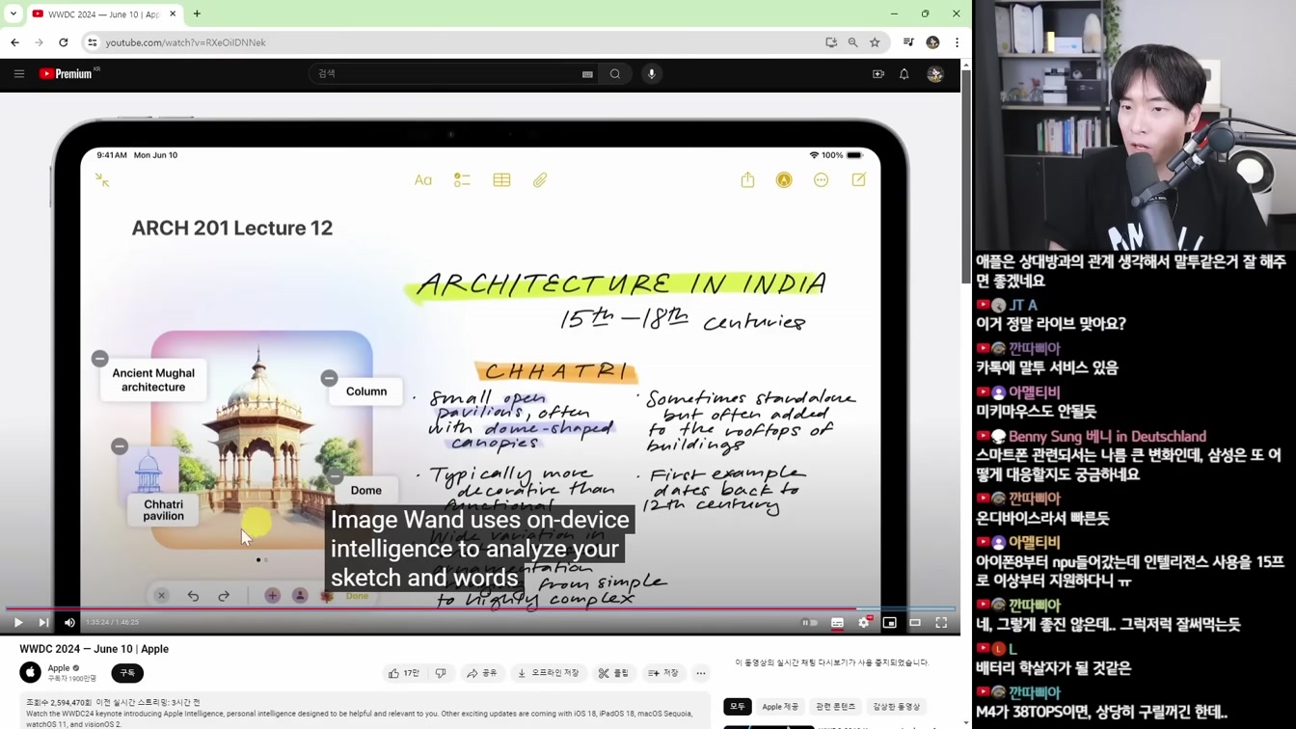Expand the video description text box
Image resolution: width=1296 pixels, height=729 pixels.
click(x=364, y=711)
